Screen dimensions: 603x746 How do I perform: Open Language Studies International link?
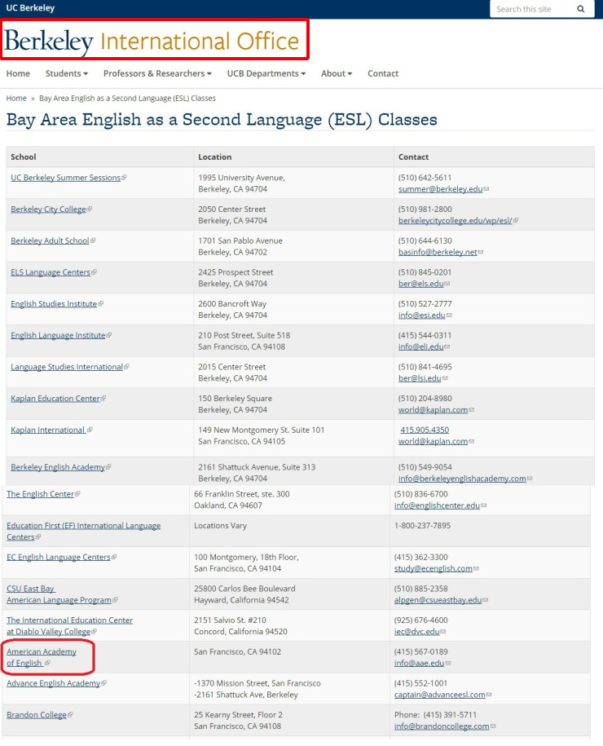point(67,367)
